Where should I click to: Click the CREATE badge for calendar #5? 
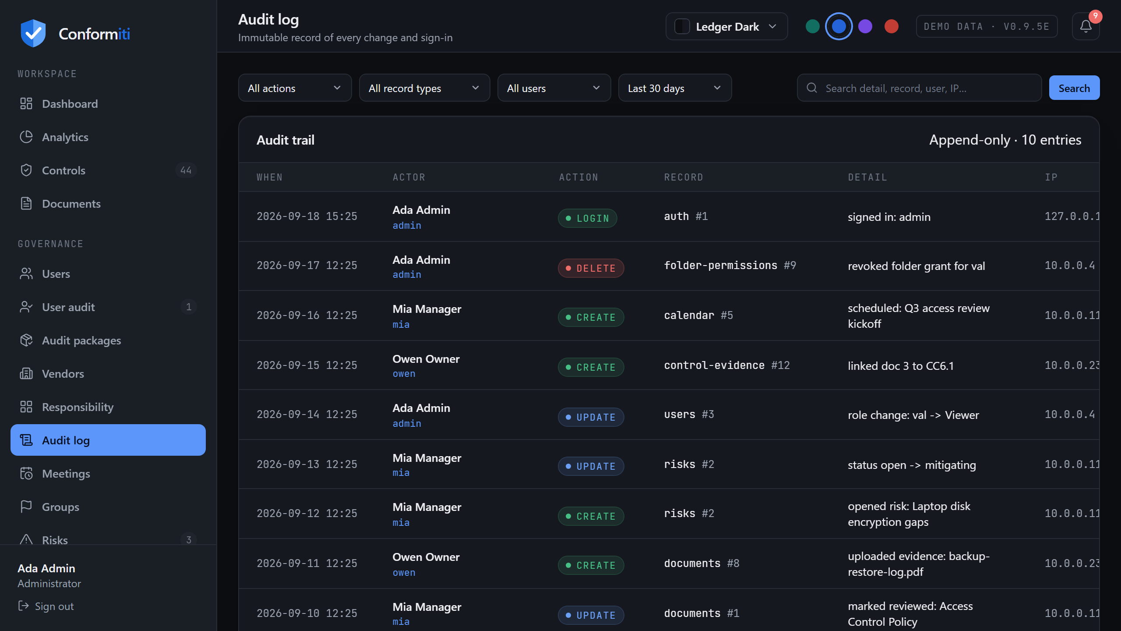coord(591,317)
